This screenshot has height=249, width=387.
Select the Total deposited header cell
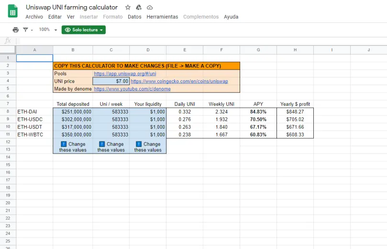[x=73, y=104]
